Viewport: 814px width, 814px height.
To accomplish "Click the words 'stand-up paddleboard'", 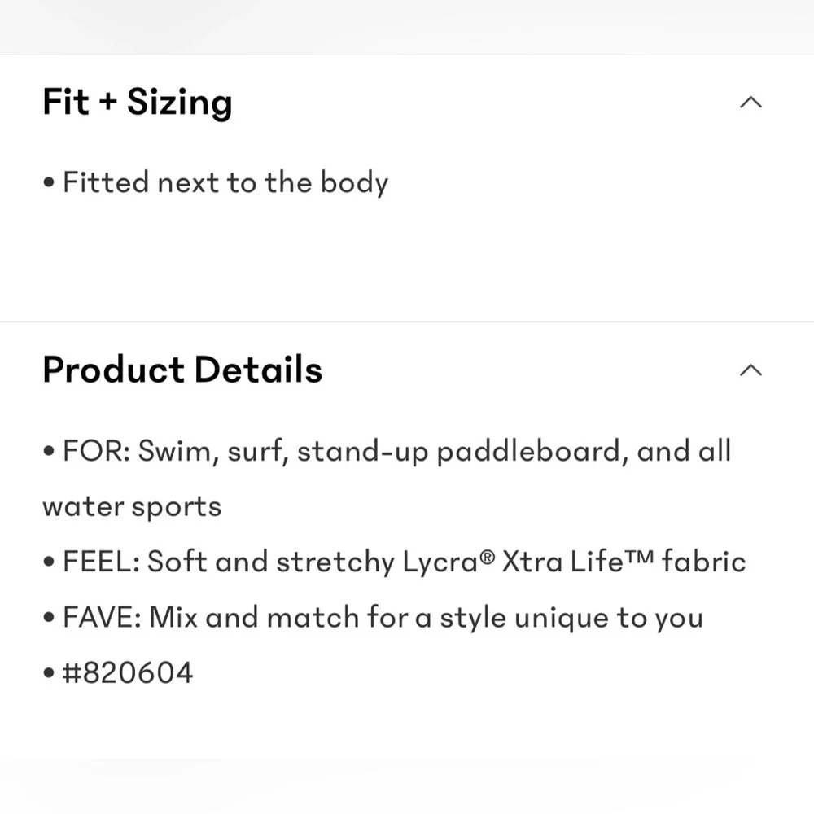I will [458, 451].
